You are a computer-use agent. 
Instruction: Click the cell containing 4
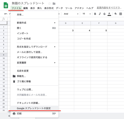coord(82,30)
